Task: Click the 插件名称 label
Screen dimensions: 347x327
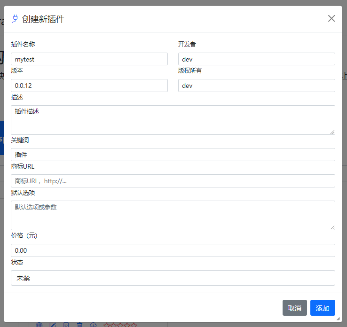Action: click(23, 44)
